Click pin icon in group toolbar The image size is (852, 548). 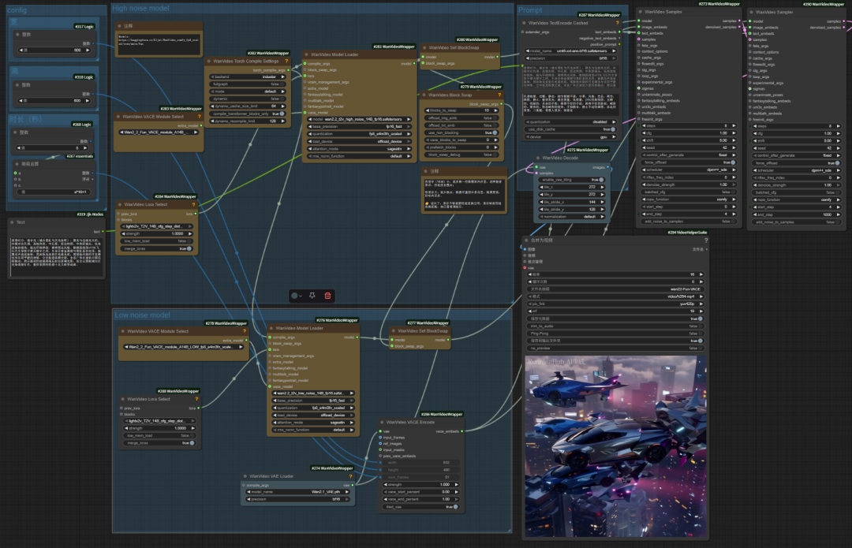tap(312, 296)
